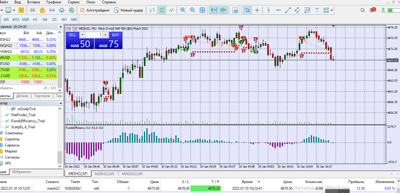Open the Вид menu
The width and height of the screenshot is (400, 193).
[18, 2]
